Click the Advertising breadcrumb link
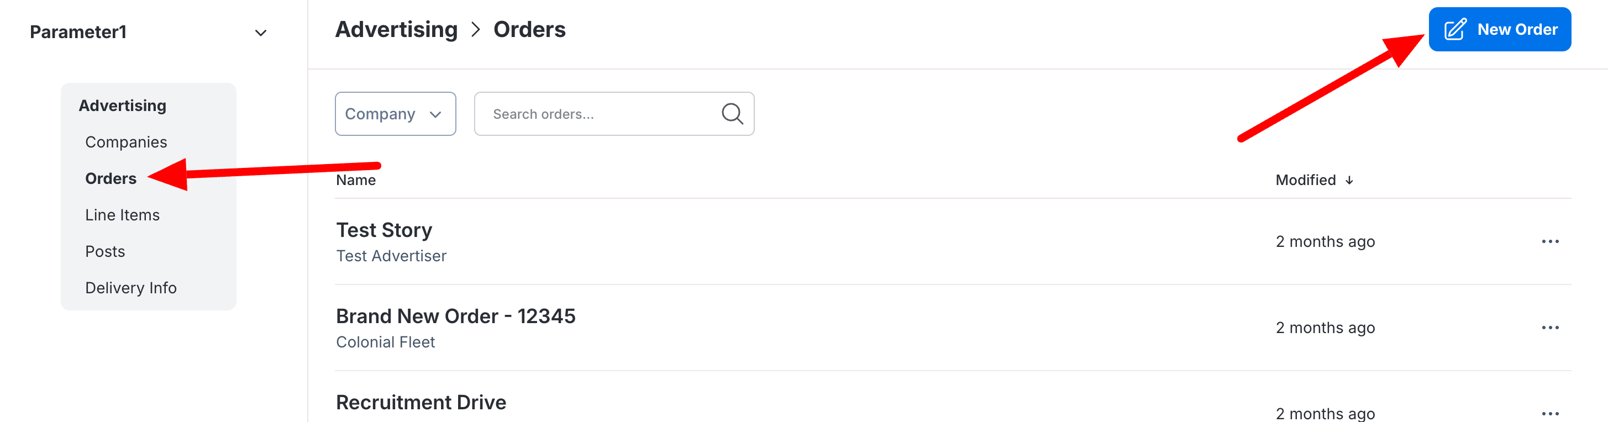1608x422 pixels. pos(396,29)
